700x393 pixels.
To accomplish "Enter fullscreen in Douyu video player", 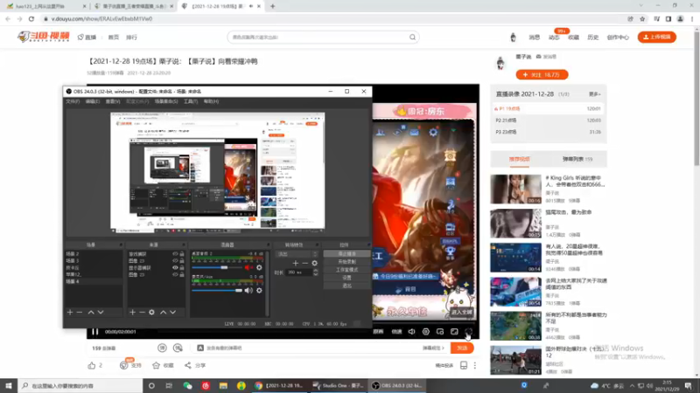I will 469,332.
